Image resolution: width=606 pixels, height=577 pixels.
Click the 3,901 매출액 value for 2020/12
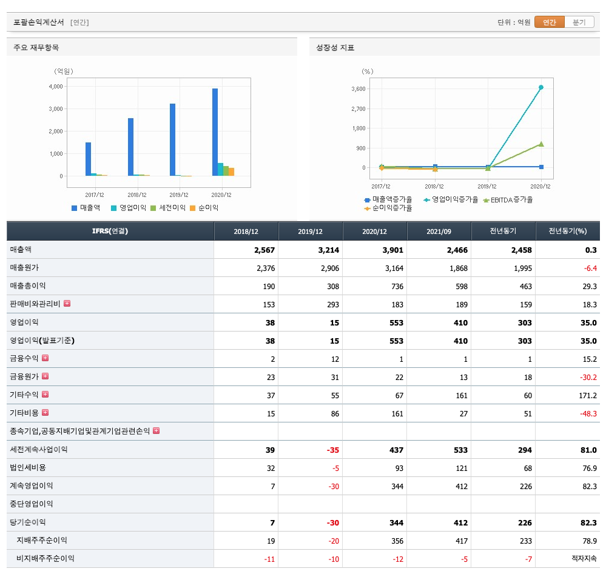(392, 250)
